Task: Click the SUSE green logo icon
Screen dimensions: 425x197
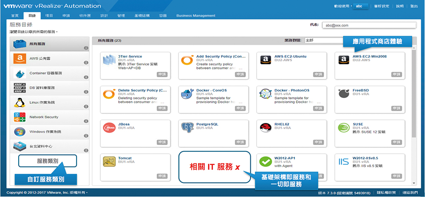Action: pos(344,127)
